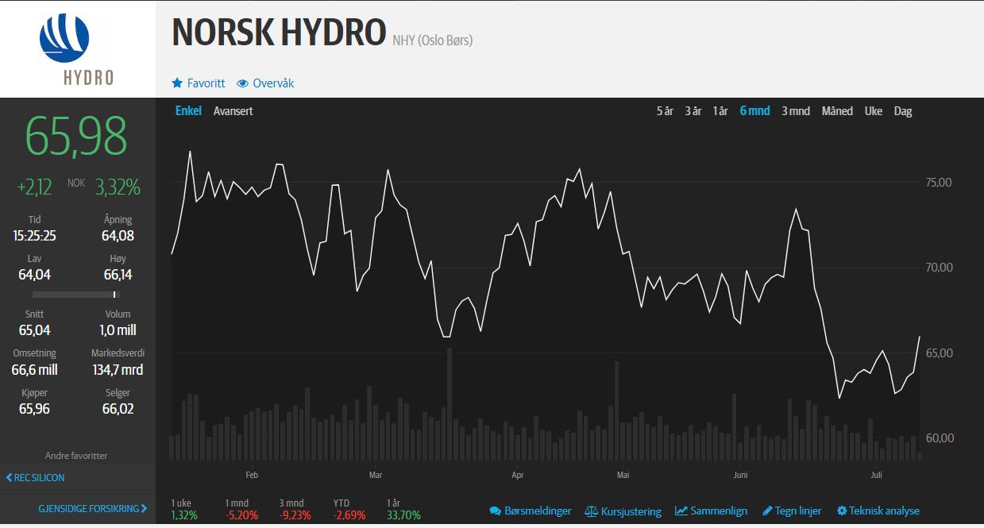The width and height of the screenshot is (984, 528).
Task: Click the Børsmeldinger speech bubble icon
Action: [495, 511]
